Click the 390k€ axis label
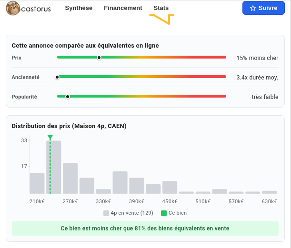This screenshot has height=248, width=291. tap(137, 201)
